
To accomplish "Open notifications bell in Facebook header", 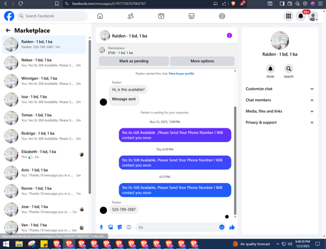I will [x=301, y=16].
